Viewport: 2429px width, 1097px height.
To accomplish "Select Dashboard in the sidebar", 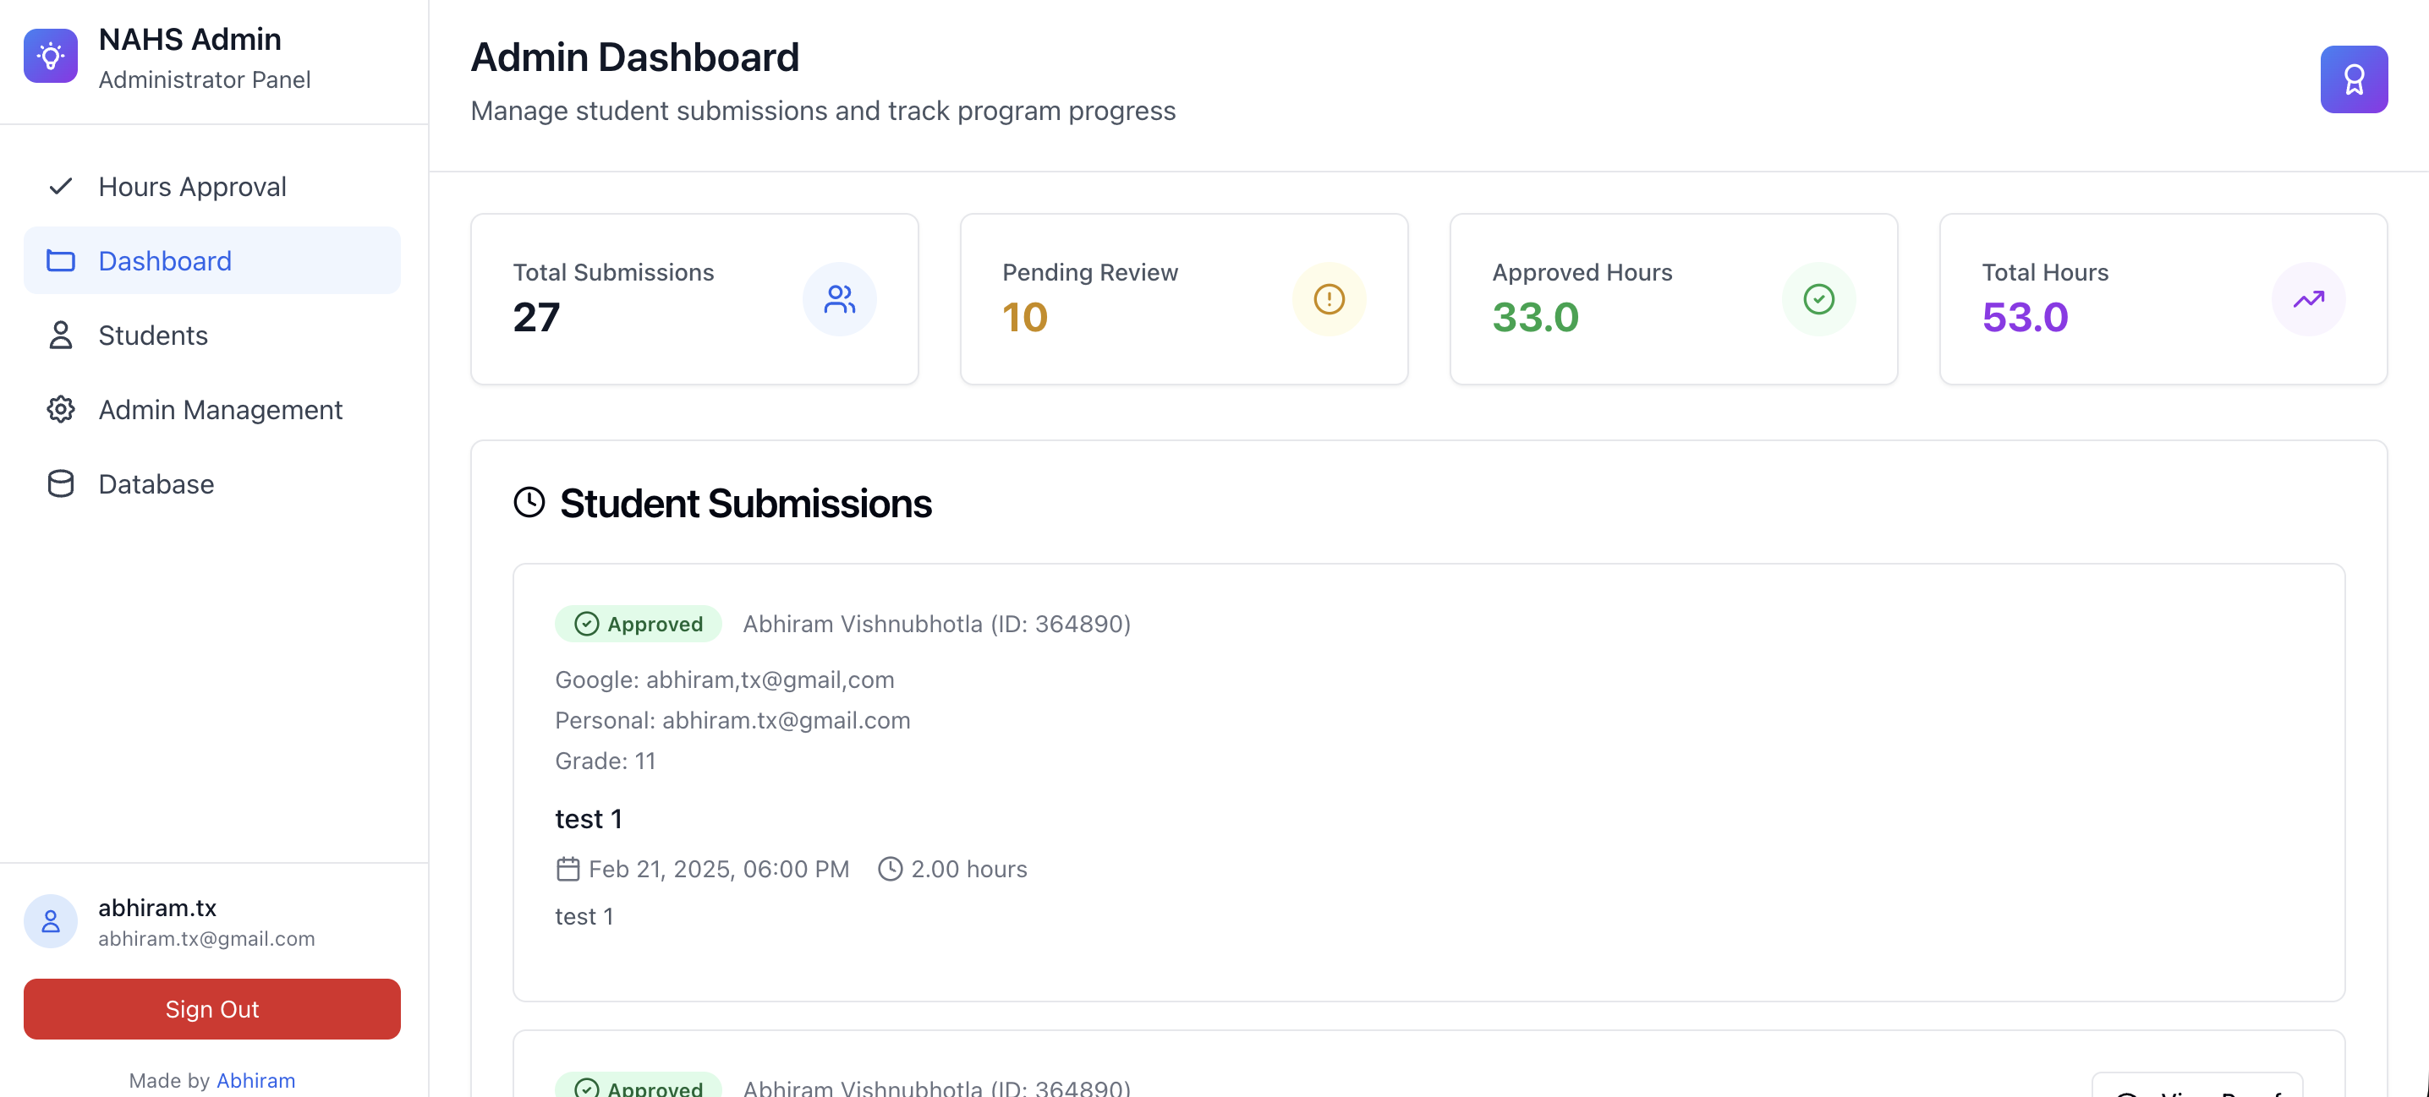I will [x=164, y=260].
